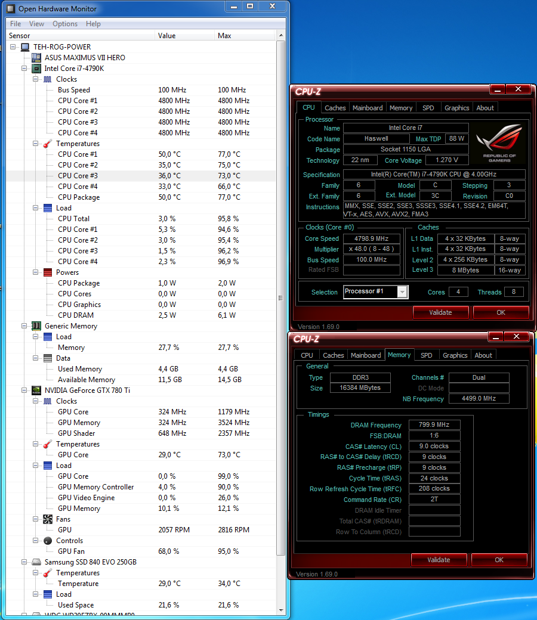
Task: Click the Samsung SSD Temperatures thermometer icon
Action: [x=48, y=573]
